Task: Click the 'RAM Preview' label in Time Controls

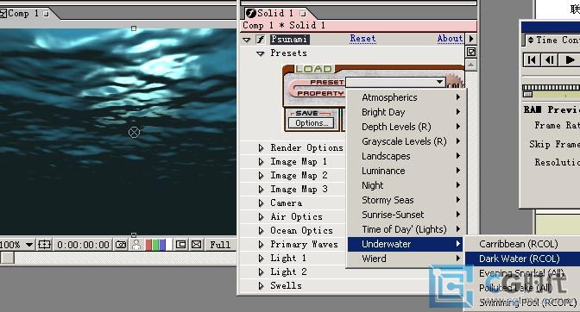Action: 552,109
